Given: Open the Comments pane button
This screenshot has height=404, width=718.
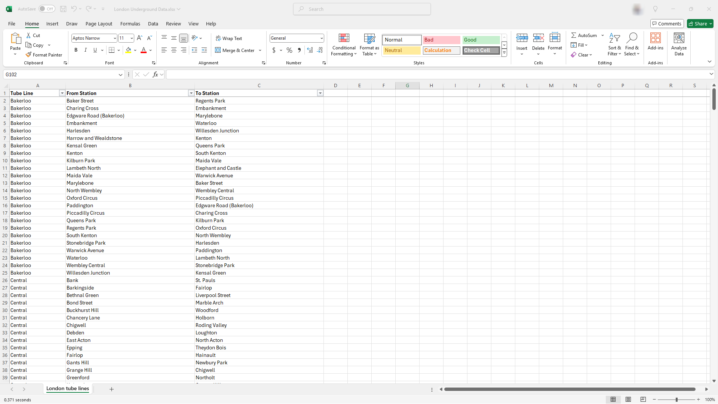Looking at the screenshot, I should click(x=667, y=24).
